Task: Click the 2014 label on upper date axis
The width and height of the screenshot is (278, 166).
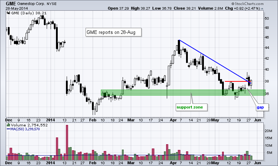Action: tap(50, 120)
